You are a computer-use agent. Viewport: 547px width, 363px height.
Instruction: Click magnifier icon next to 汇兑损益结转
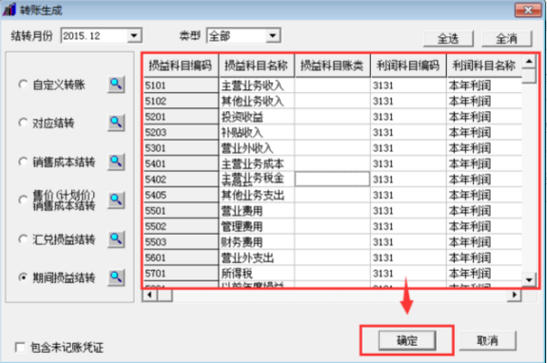(116, 239)
